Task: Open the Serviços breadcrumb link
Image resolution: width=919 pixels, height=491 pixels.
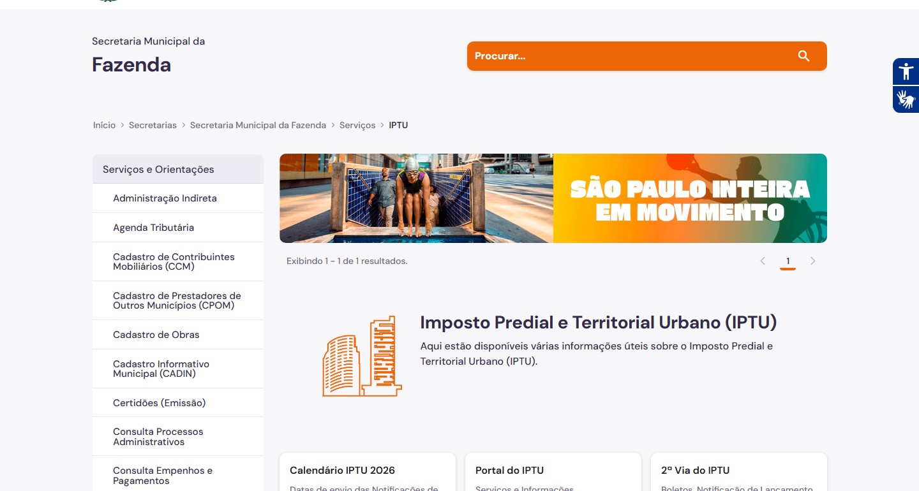Action: 357,125
